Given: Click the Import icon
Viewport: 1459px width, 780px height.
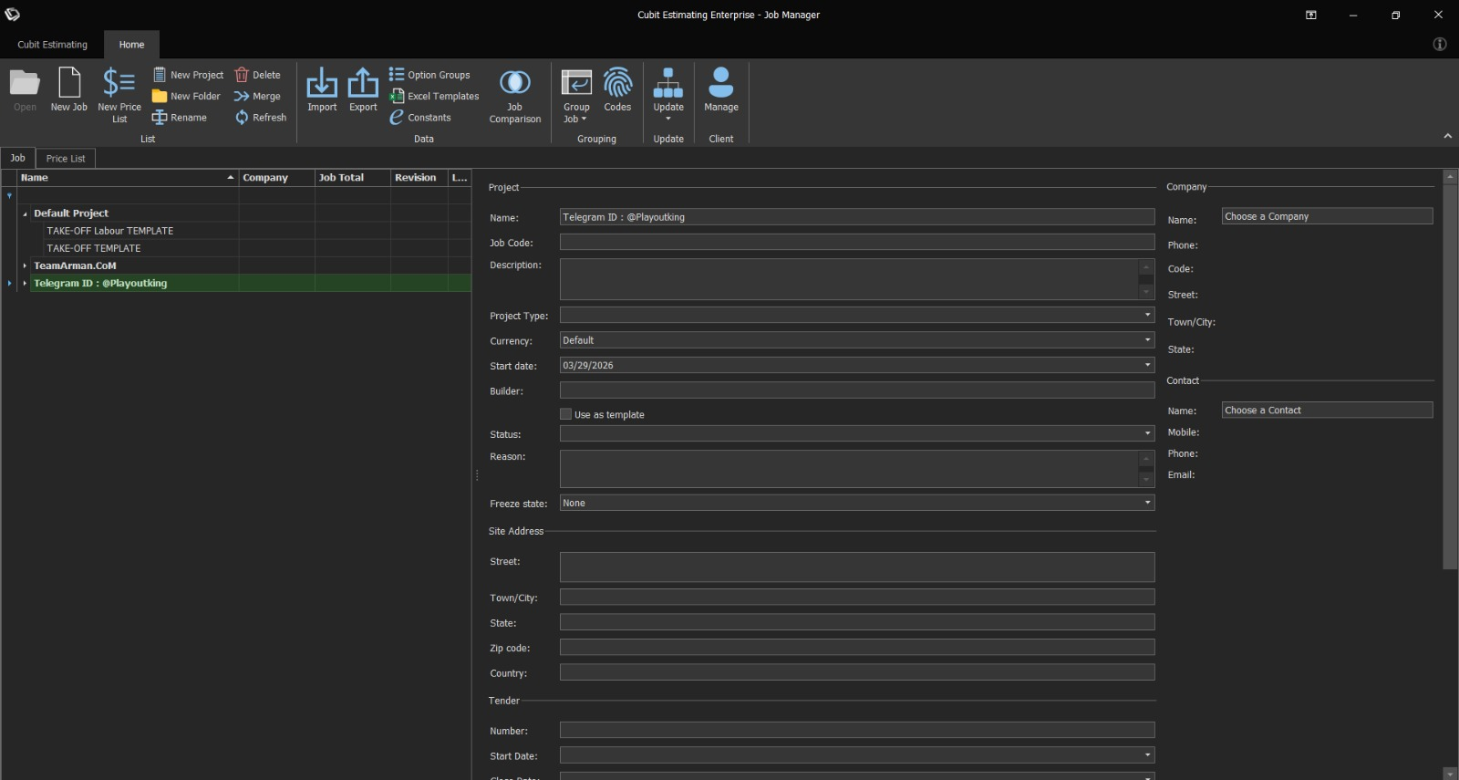Looking at the screenshot, I should [x=322, y=84].
